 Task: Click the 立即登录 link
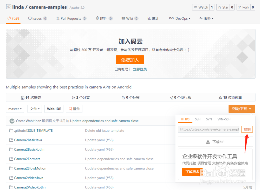[x=140, y=69]
